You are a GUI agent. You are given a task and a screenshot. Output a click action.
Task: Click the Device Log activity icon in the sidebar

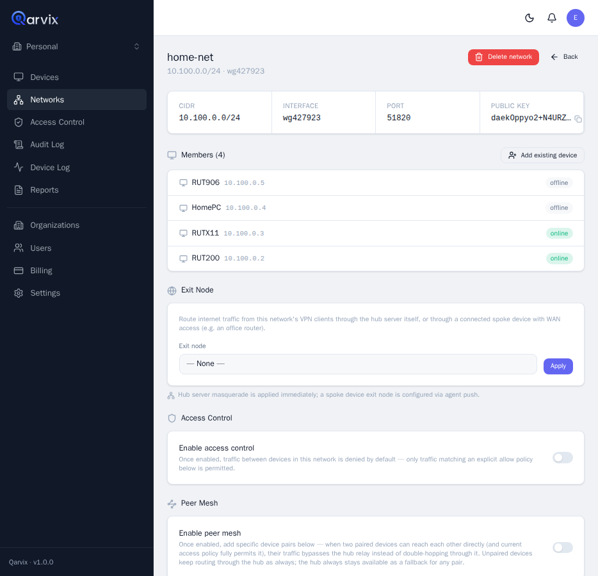pyautogui.click(x=19, y=167)
